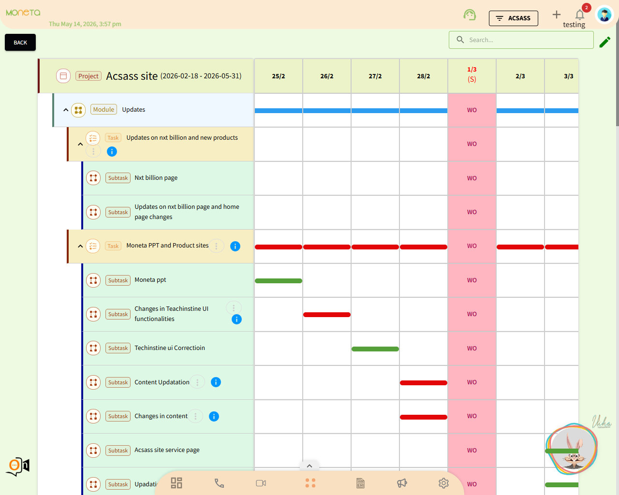Viewport: 619px width, 495px height.
Task: Click info icon for Content Updatation
Action: click(216, 382)
